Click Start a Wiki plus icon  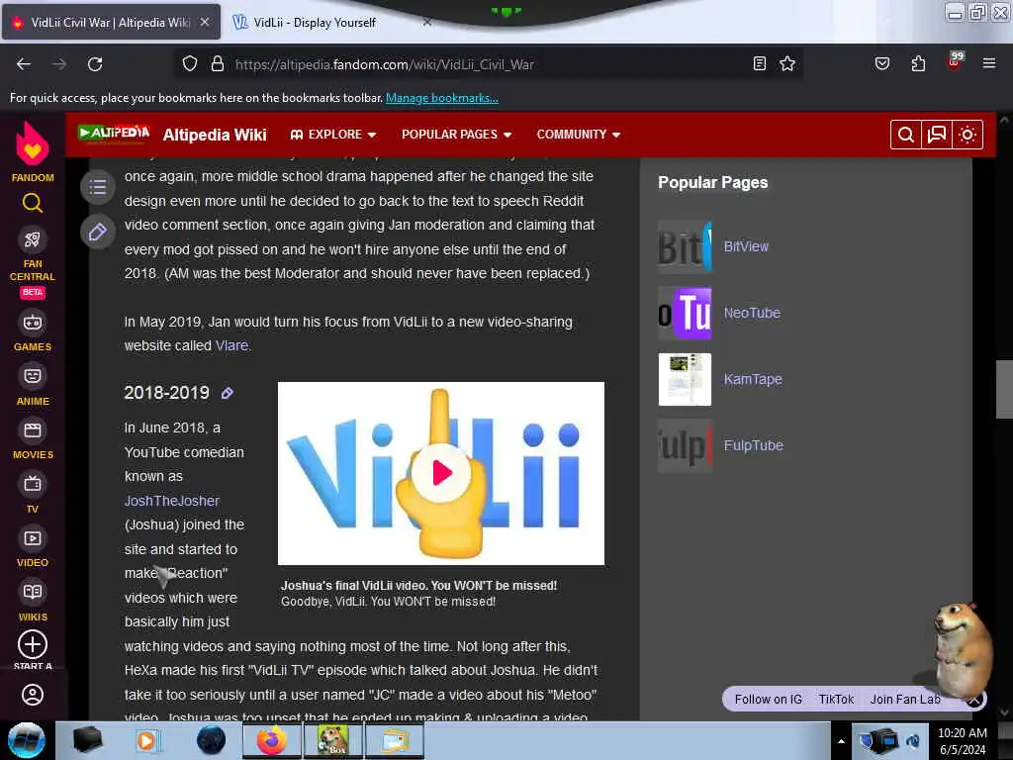[x=33, y=644]
